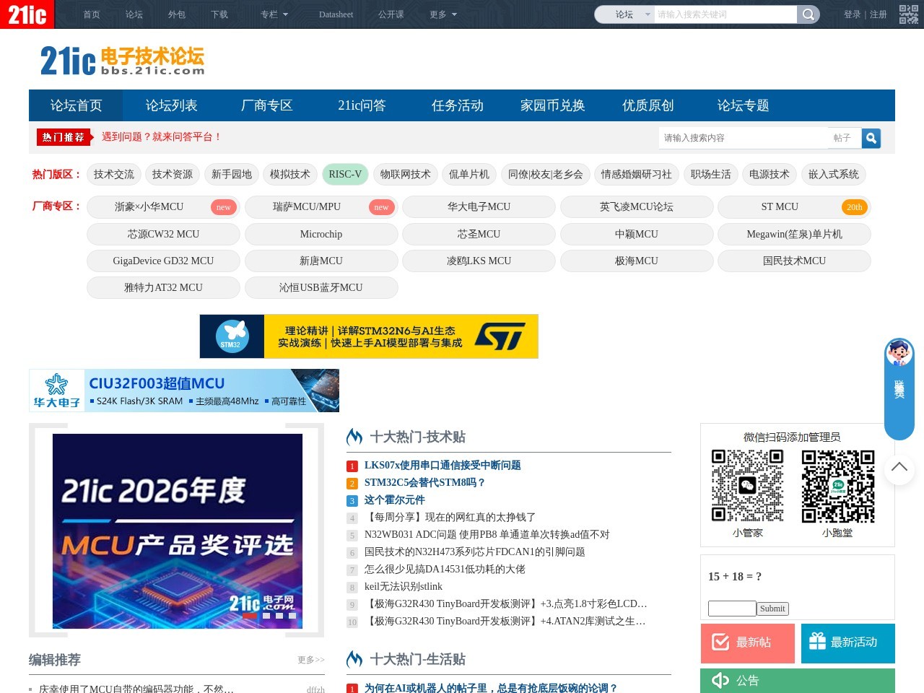Click the 遇到问题？就来问答平台！ link
The image size is (924, 693).
(162, 137)
